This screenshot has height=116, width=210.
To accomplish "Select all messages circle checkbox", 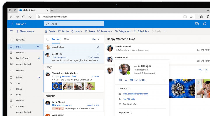I will pos(48,39).
